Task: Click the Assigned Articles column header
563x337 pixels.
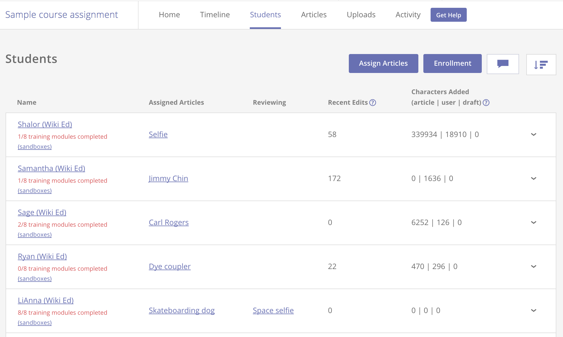Action: pyautogui.click(x=176, y=102)
